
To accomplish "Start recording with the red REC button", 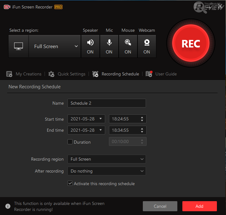I will 191,43.
